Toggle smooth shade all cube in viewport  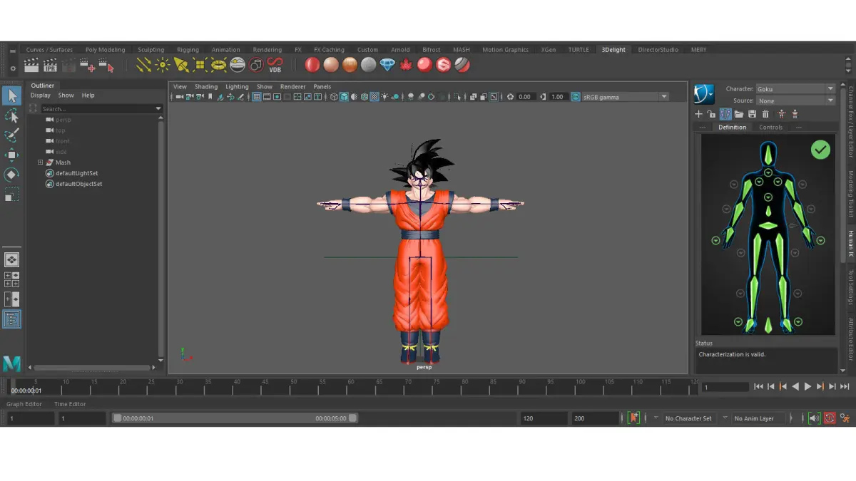coord(344,97)
